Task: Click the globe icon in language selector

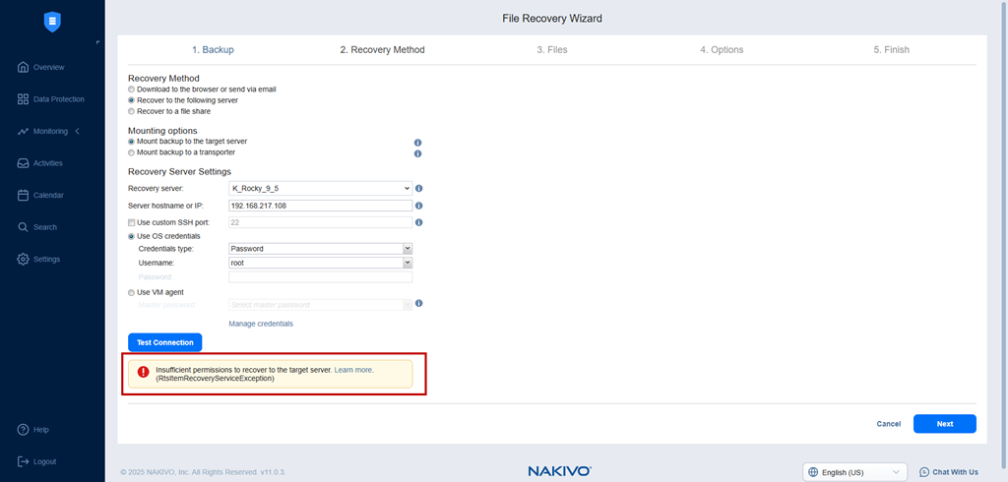Action: [x=812, y=472]
